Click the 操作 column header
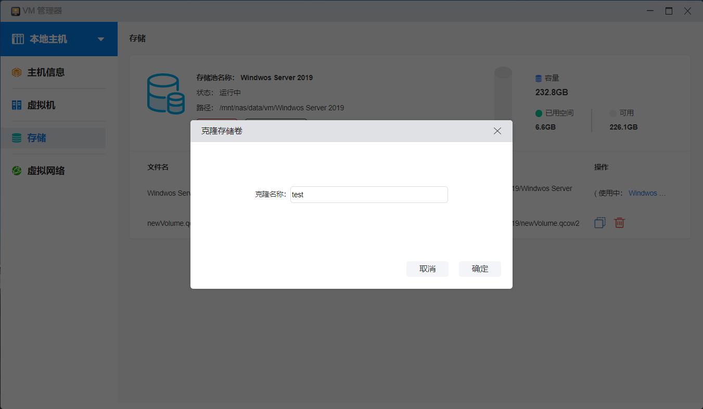The height and width of the screenshot is (409, 703). (601, 167)
